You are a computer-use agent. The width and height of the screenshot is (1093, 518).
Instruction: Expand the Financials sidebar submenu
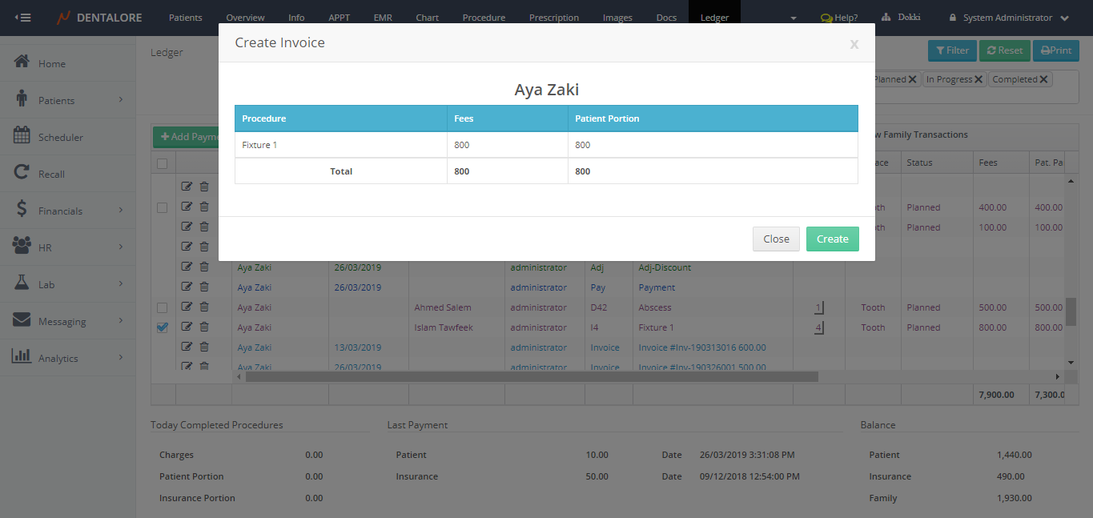pos(121,211)
